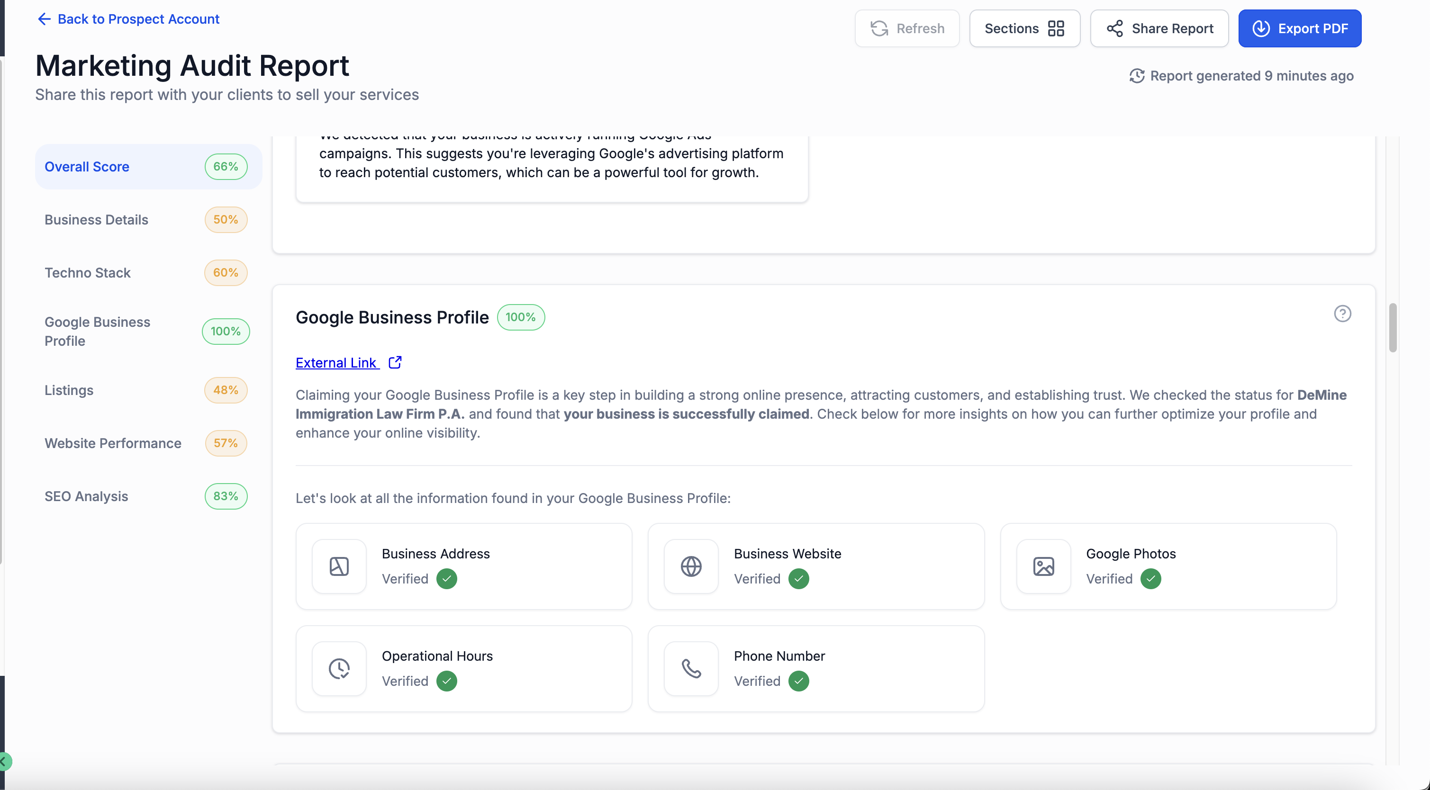The image size is (1430, 790).
Task: Click the Share Report button
Action: (1159, 28)
